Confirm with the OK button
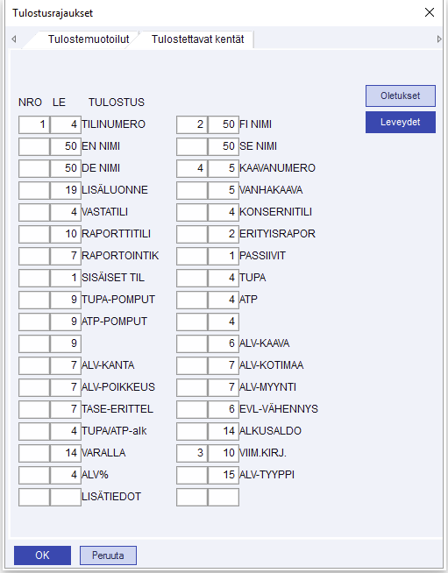 coord(42,555)
